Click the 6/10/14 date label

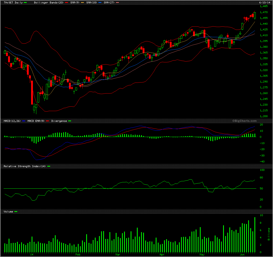265,2
